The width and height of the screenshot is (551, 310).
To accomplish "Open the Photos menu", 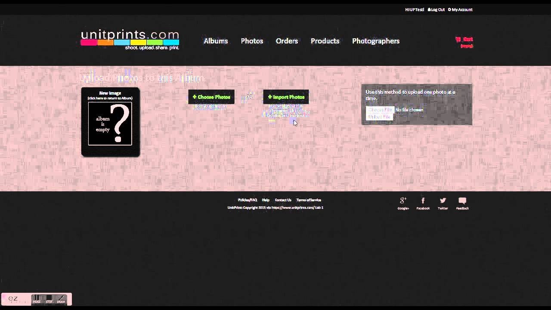I will (x=252, y=41).
